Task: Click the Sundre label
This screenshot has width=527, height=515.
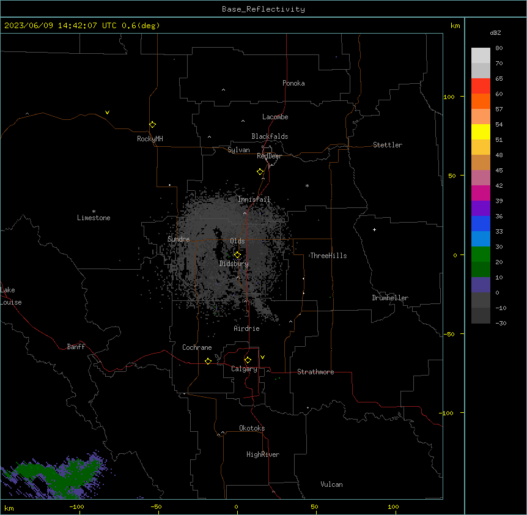Action: tap(179, 239)
